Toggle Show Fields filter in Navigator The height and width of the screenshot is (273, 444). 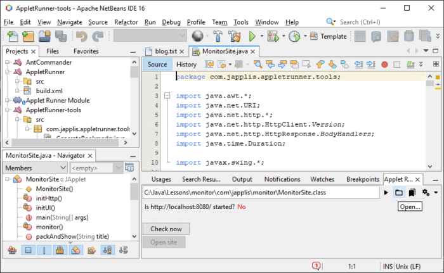(28, 250)
